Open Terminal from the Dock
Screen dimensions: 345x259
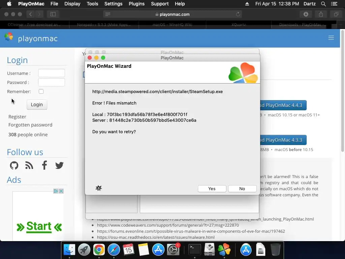click(195, 250)
